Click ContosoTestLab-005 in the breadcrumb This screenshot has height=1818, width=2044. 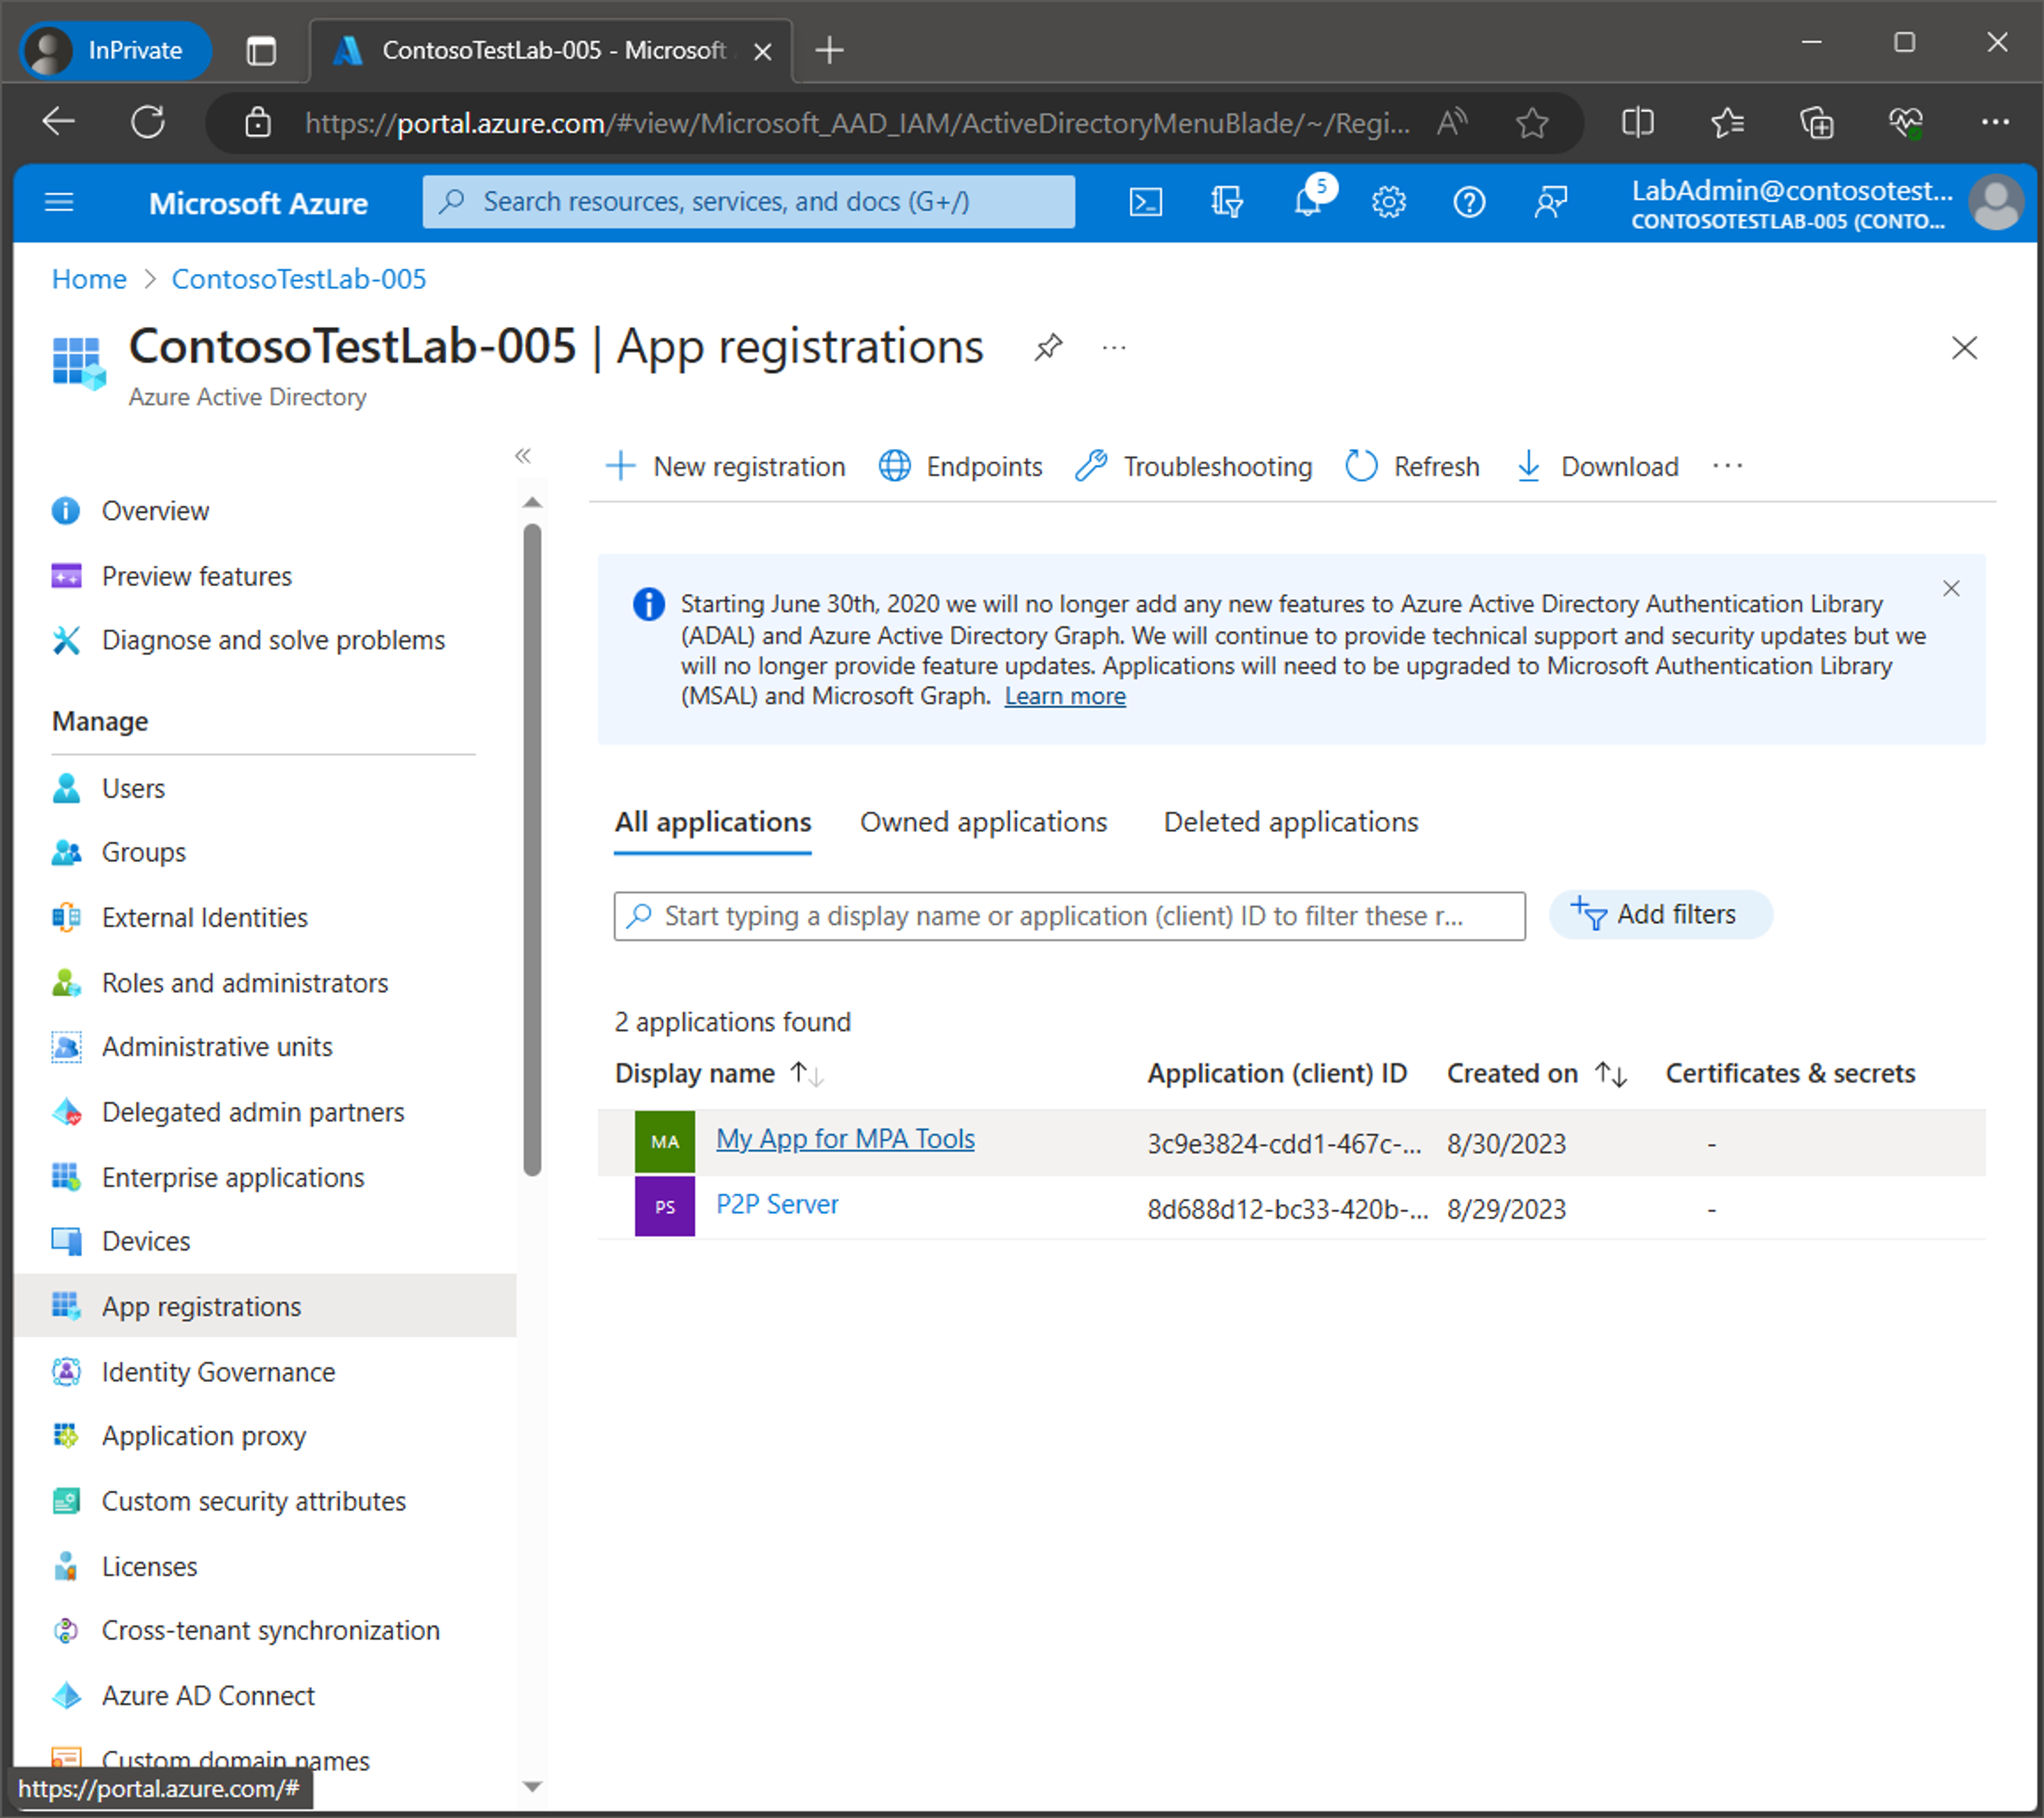pyautogui.click(x=298, y=279)
